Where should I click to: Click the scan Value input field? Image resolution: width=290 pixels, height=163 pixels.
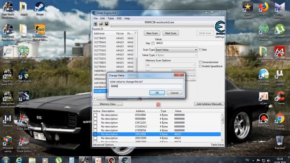click(190, 43)
